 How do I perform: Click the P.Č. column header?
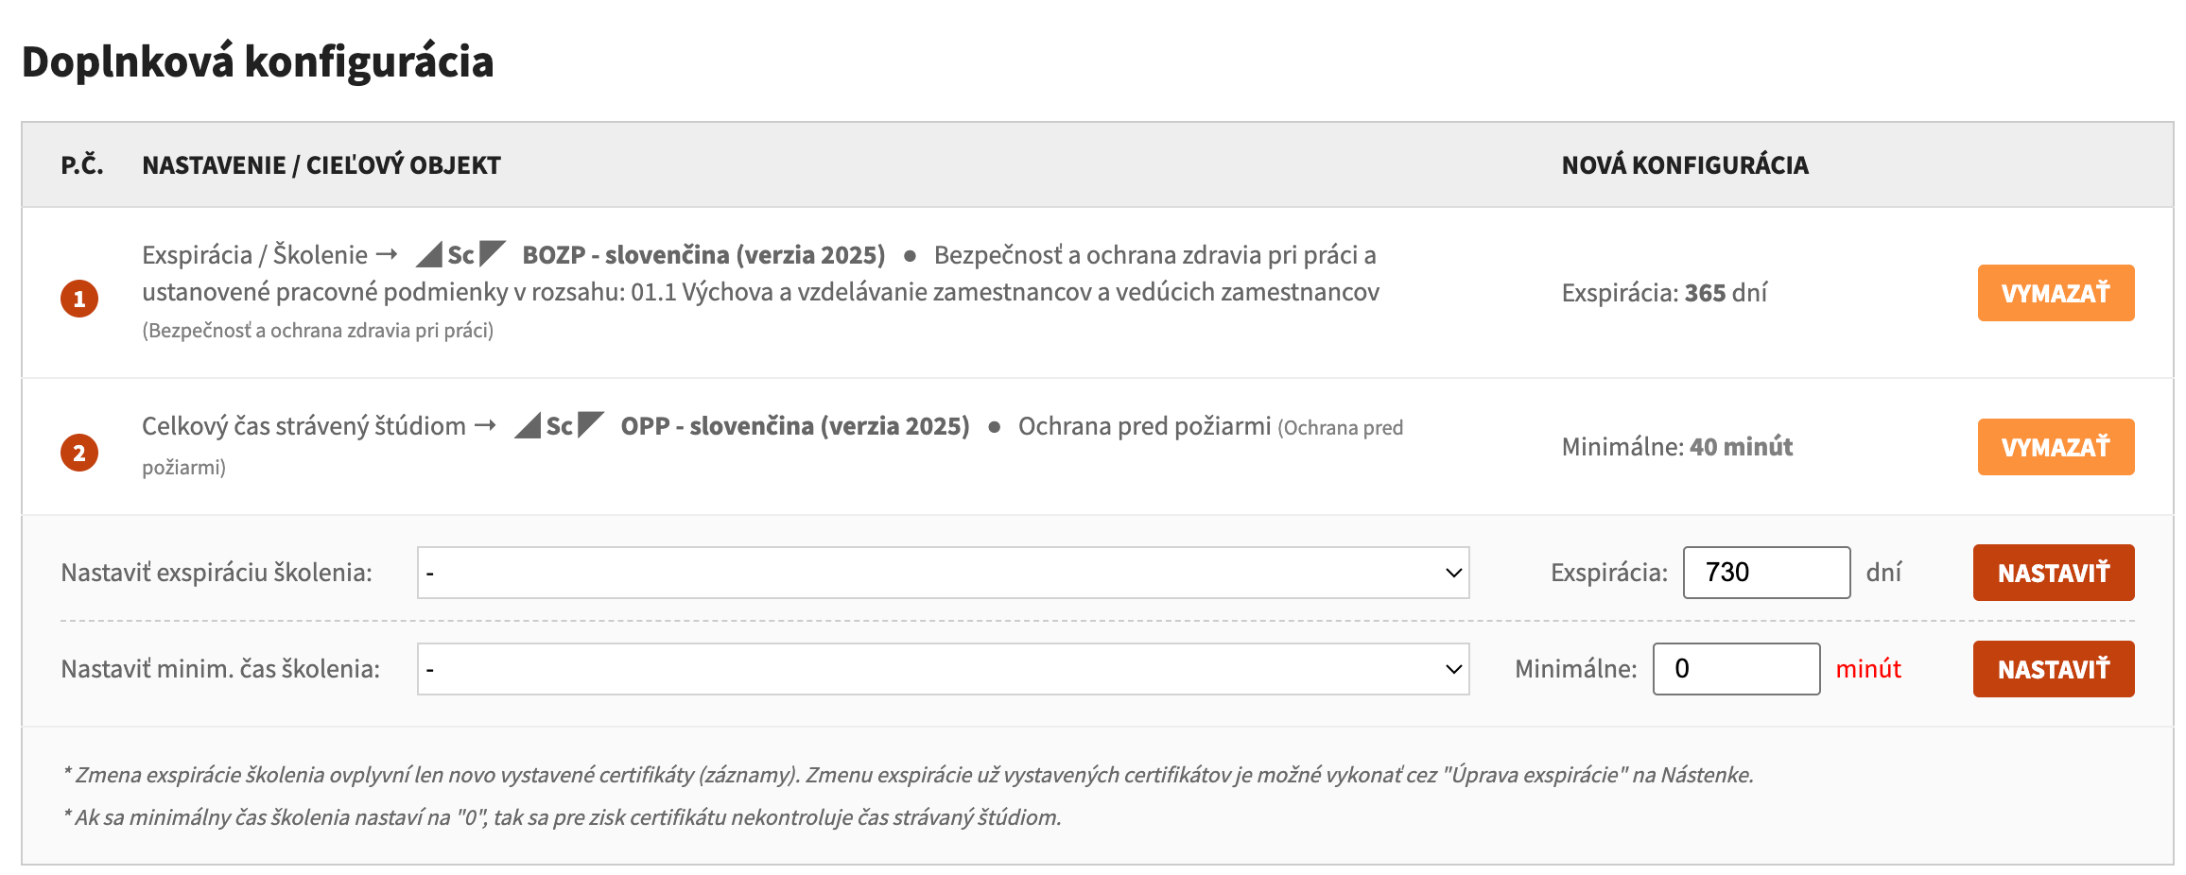tap(82, 165)
